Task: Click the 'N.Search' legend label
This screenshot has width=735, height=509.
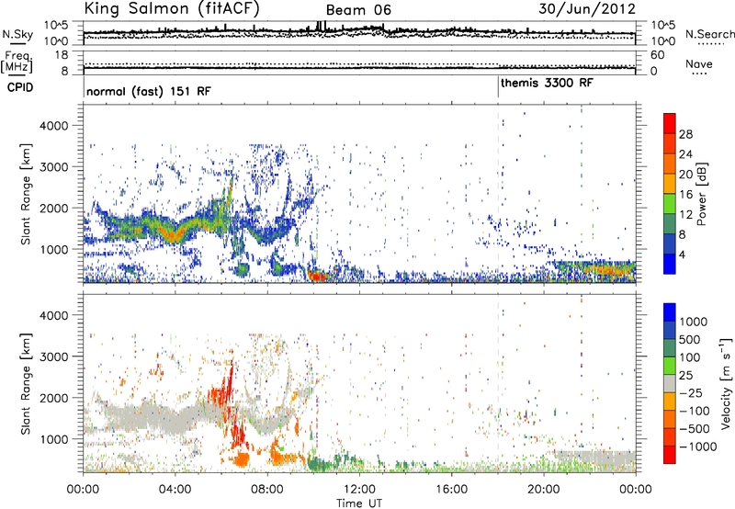Action: click(x=710, y=34)
